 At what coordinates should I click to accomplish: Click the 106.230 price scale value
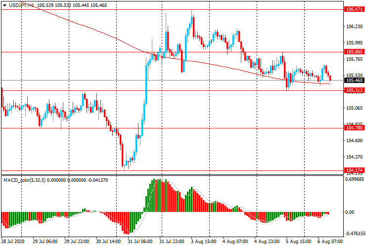(354, 27)
